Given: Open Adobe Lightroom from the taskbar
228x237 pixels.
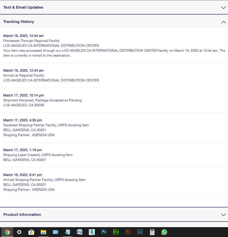Looking at the screenshot, I should click(x=140, y=232).
